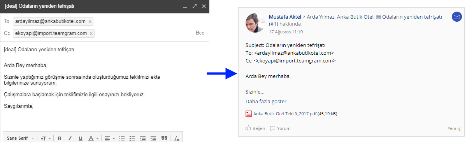467x142 pixels.
Task: Apply blockquote formatting
Action: [x=164, y=138]
